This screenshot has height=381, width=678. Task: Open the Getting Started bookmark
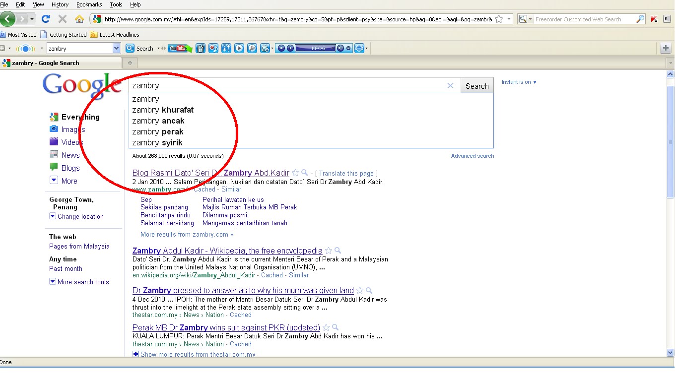coord(64,35)
